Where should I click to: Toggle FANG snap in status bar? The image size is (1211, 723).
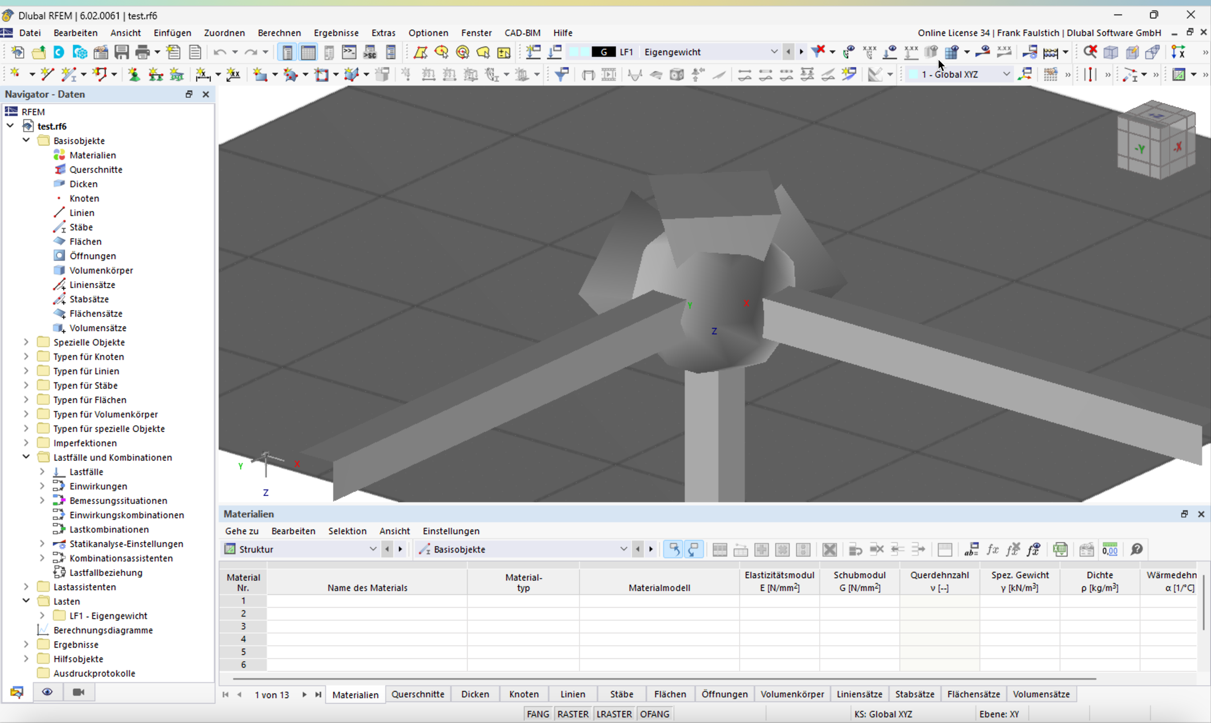click(x=538, y=714)
